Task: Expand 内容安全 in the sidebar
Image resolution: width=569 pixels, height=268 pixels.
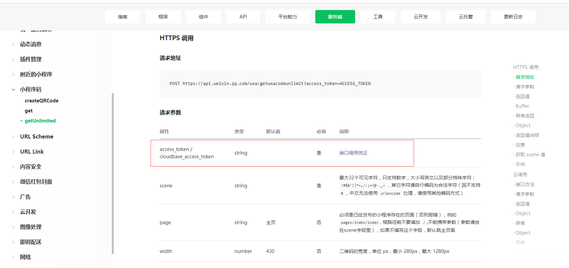Action: coord(31,167)
